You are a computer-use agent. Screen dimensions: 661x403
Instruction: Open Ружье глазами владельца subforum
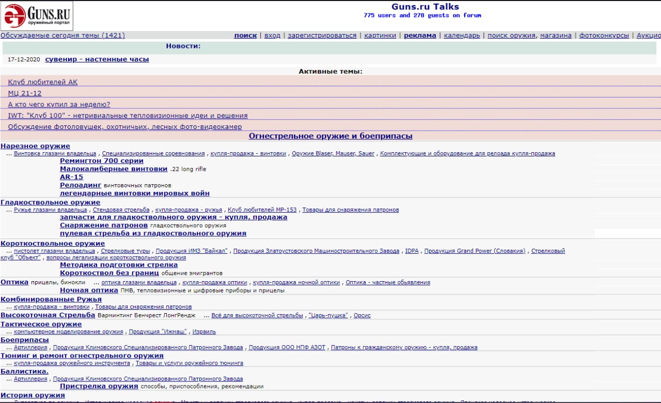[x=51, y=210]
